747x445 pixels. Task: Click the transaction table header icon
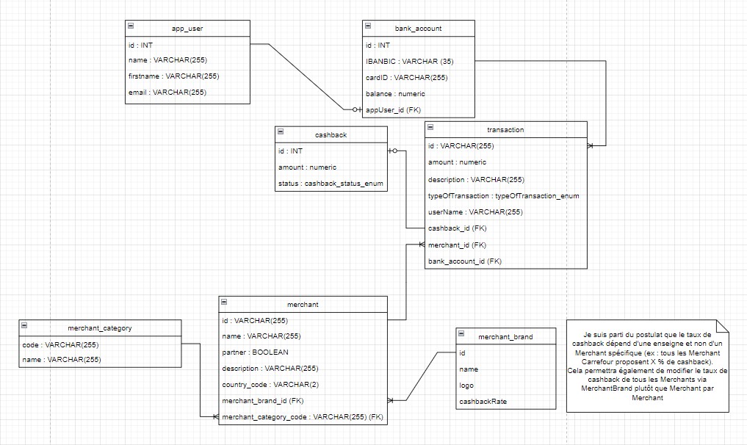(432, 129)
